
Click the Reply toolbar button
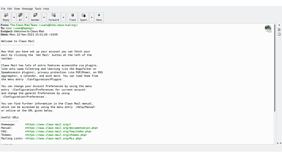pyautogui.click(x=6, y=17)
